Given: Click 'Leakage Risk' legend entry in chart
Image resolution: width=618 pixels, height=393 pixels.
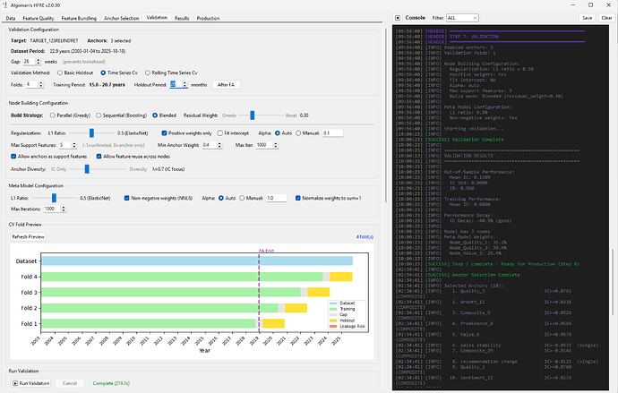Looking at the screenshot, I should [x=348, y=327].
